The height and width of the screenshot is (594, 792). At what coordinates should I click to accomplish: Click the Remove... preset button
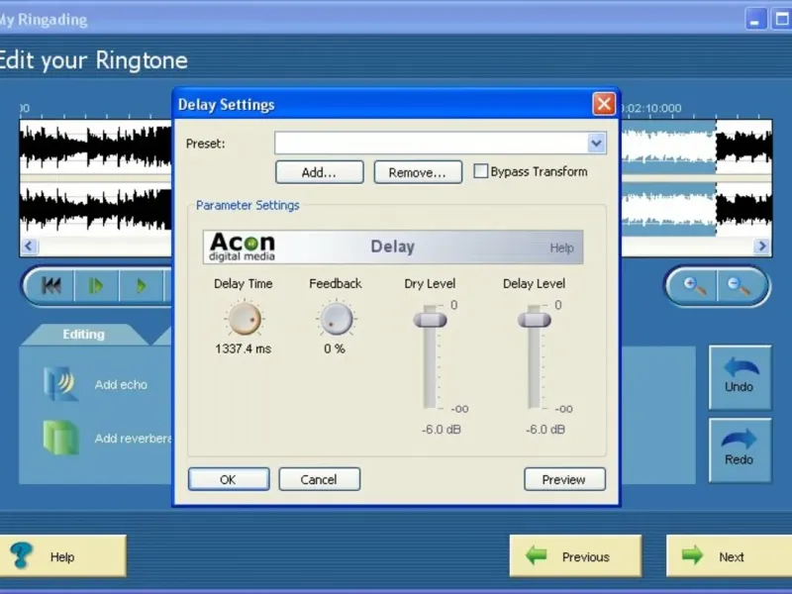[x=418, y=172]
